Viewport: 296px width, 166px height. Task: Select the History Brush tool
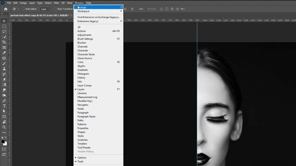click(4, 74)
